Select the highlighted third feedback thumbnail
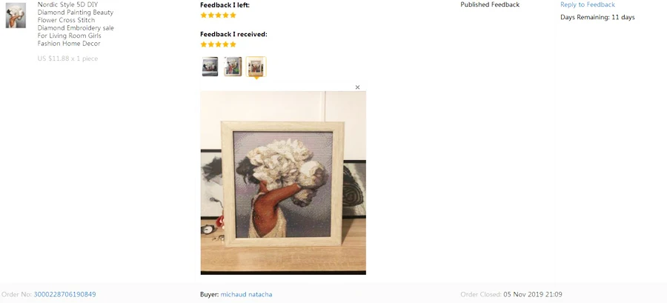Image resolution: width=667 pixels, height=303 pixels. 256,67
